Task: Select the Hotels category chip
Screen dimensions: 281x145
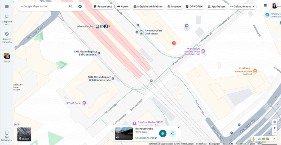Action: [123, 7]
